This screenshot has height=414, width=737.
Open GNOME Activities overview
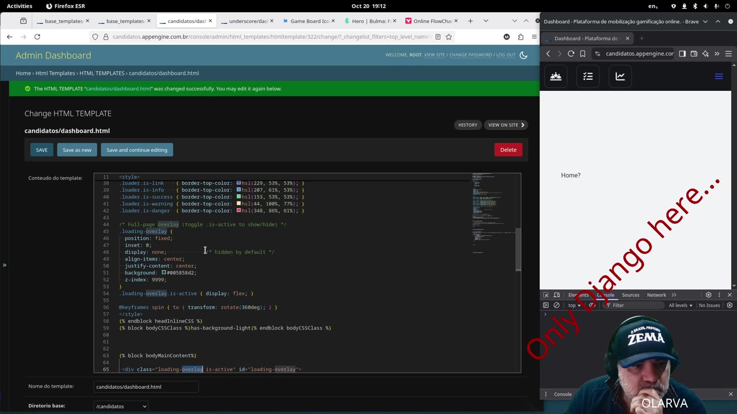pos(20,6)
